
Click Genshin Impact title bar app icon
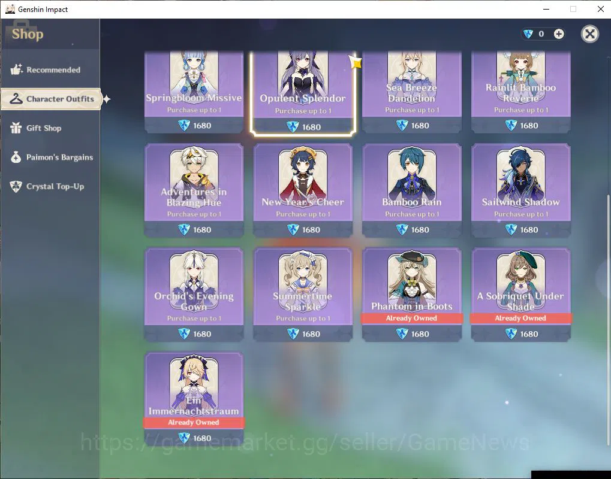tap(10, 9)
